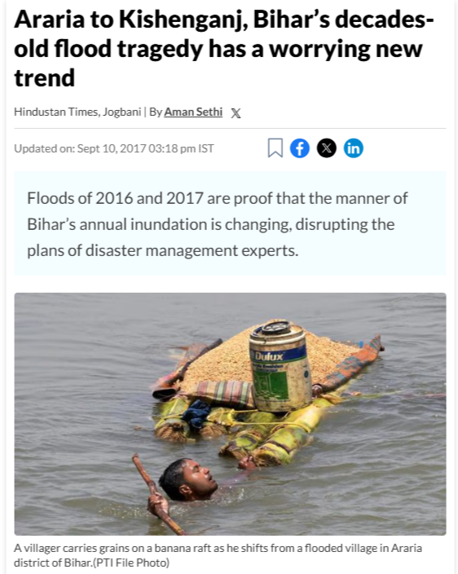Image resolution: width=458 pixels, height=574 pixels.
Task: Open the flood photo of the banana raft
Action: click(x=230, y=413)
